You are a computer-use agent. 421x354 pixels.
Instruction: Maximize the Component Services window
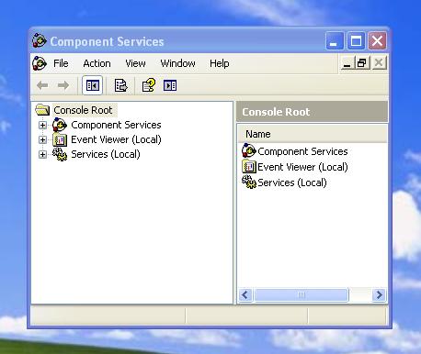click(356, 40)
